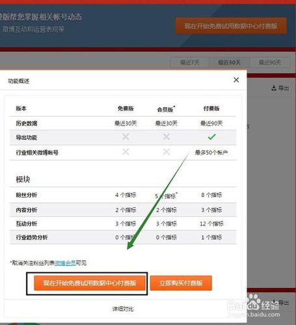The height and width of the screenshot is (325, 296).
Task: Click the 版本 header label
Action: click(x=21, y=109)
